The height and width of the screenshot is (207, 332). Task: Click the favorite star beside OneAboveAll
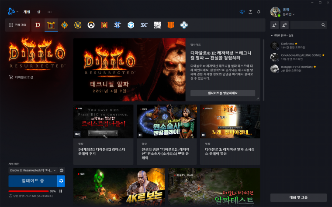pos(323,55)
